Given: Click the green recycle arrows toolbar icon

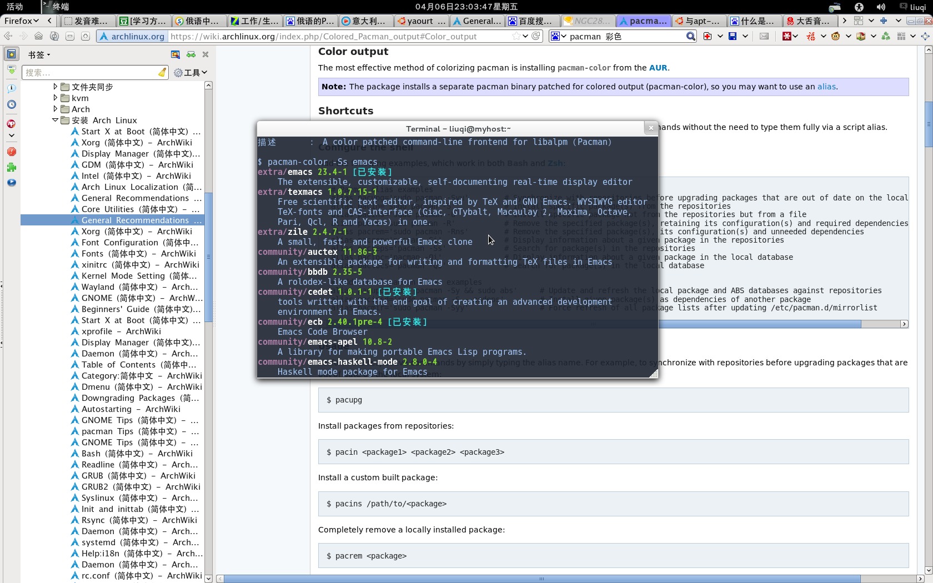Looking at the screenshot, I should [x=886, y=36].
